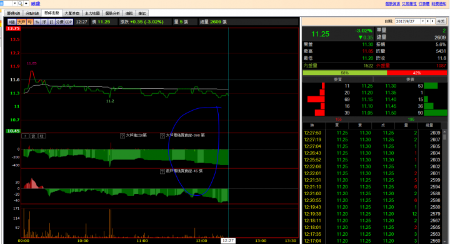450x244 pixels.
Task: Click the 10.45 lower limit price label
Action: 13,131
